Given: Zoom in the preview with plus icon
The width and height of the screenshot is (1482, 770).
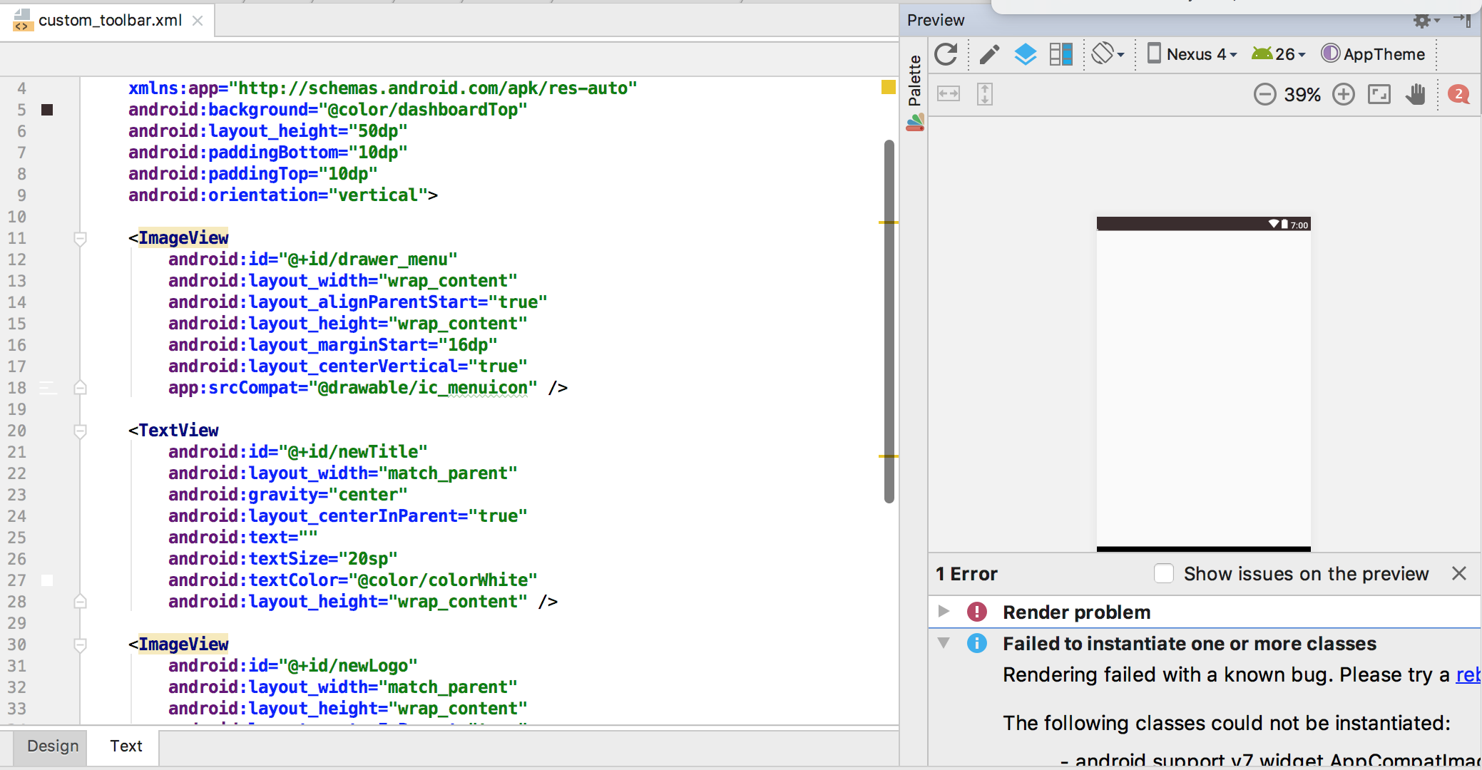Looking at the screenshot, I should [x=1344, y=95].
